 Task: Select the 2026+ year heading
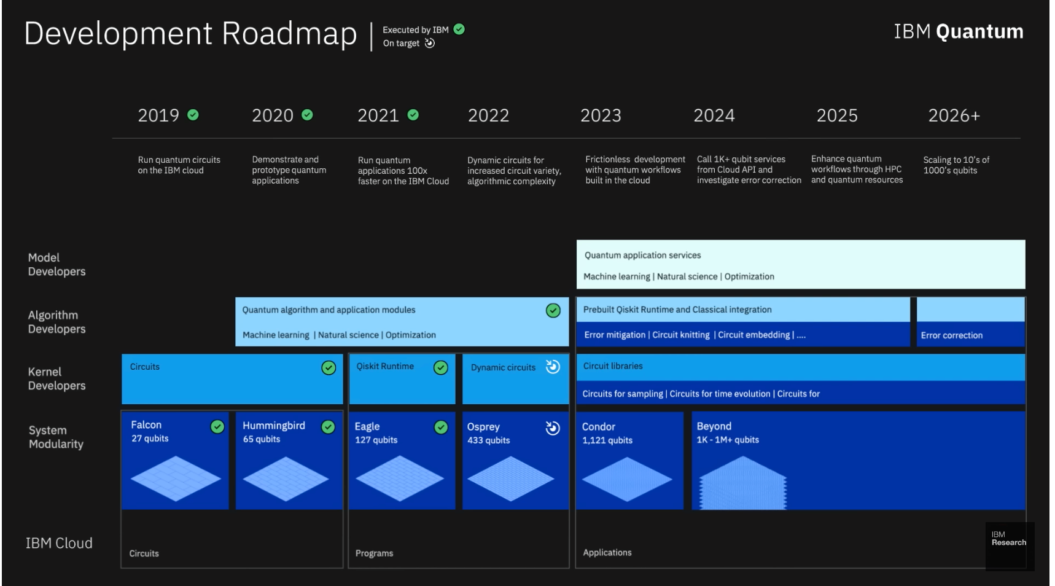pyautogui.click(x=954, y=115)
